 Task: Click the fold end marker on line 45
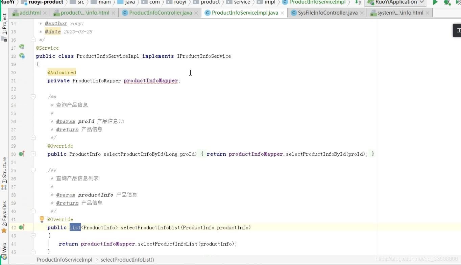pos(33,252)
